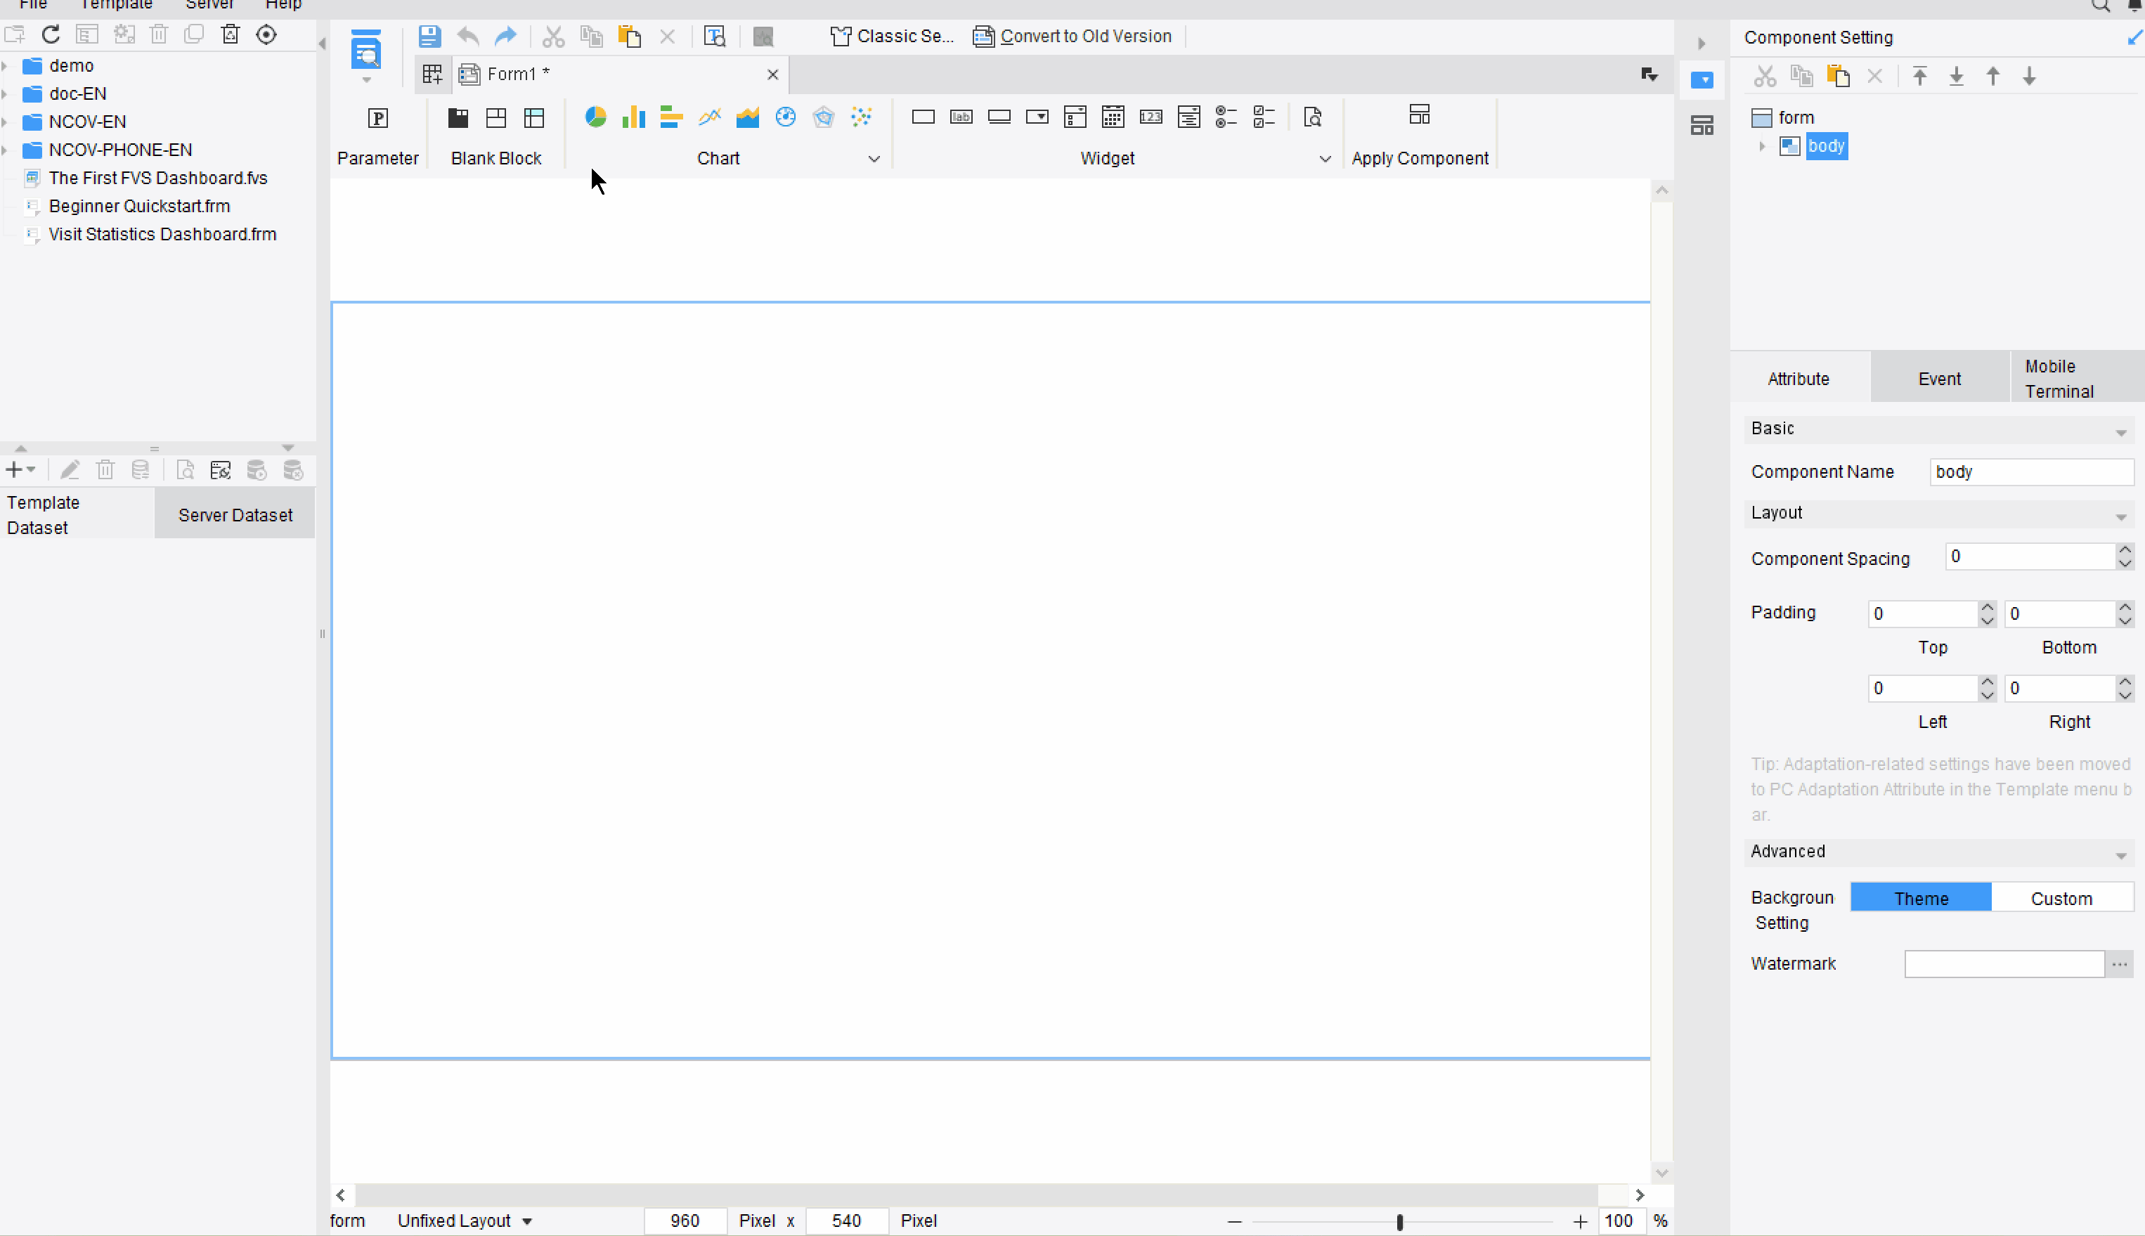Add a radar chart
Viewport: 2145px width, 1236px height.
point(824,117)
